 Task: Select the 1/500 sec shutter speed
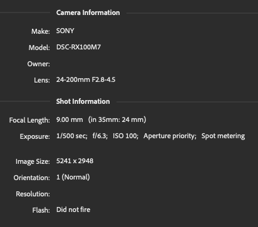point(72,136)
